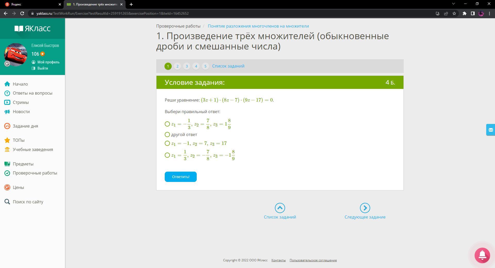
Task: Click the Проверочные работы checkmark icon
Action: coord(7,173)
